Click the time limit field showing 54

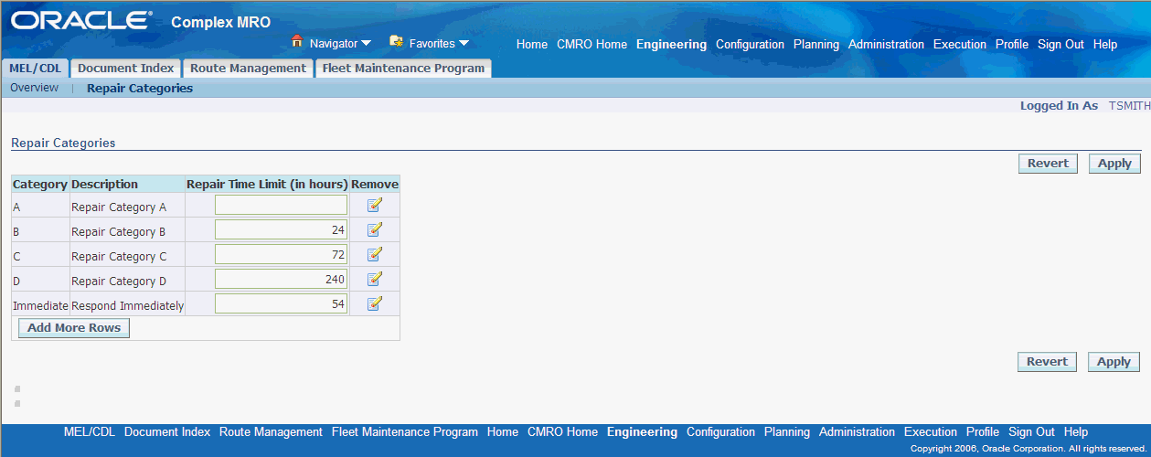coord(282,303)
